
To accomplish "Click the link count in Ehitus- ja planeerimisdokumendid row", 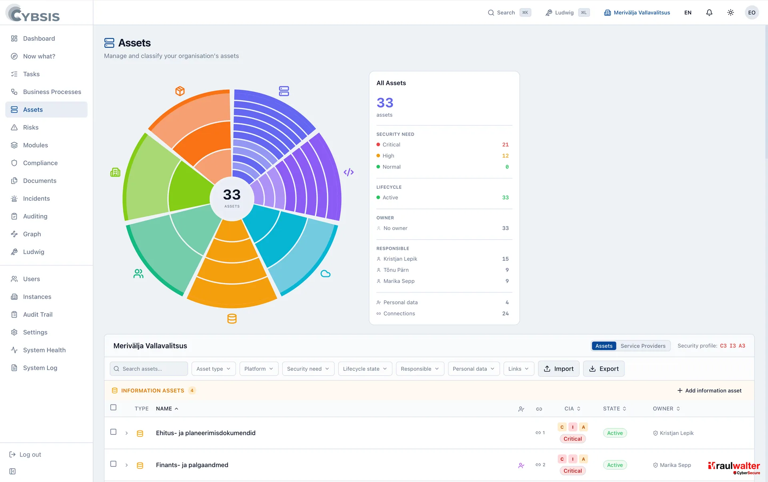I will (x=540, y=433).
